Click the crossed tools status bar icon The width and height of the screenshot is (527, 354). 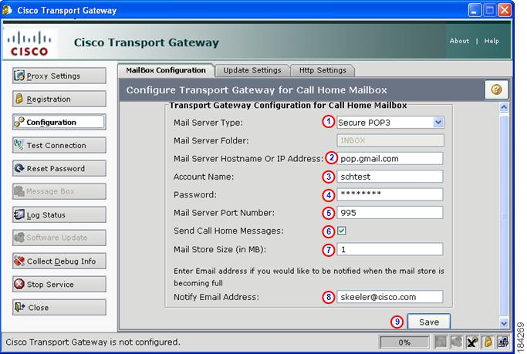472,342
